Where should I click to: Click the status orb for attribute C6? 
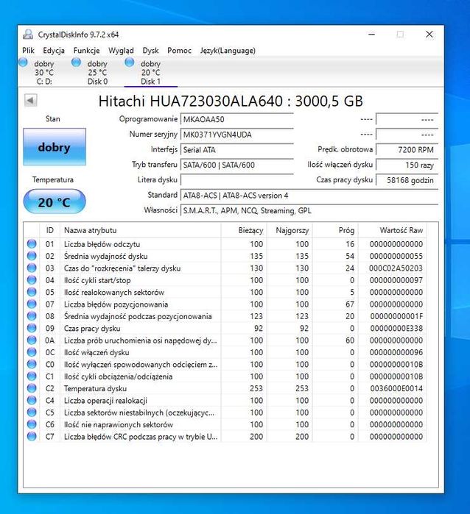click(x=32, y=424)
